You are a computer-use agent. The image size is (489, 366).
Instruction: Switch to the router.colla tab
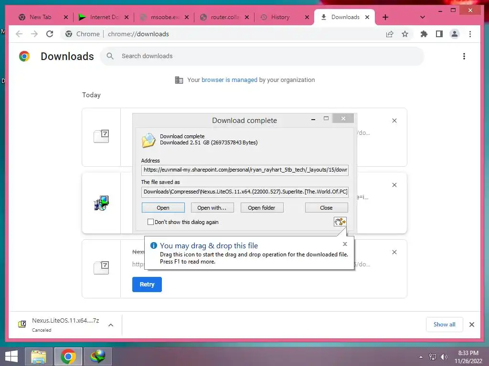point(225,17)
